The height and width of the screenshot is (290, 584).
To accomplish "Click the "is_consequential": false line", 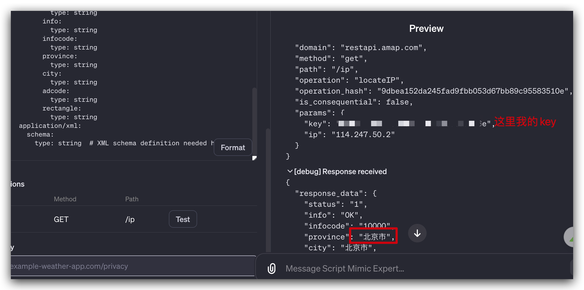I will pos(354,102).
